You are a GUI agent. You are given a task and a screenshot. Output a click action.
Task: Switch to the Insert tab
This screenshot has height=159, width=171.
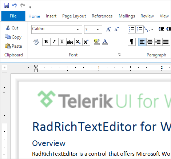pos(51,16)
